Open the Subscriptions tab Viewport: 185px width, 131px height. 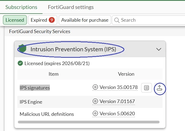click(x=21, y=7)
